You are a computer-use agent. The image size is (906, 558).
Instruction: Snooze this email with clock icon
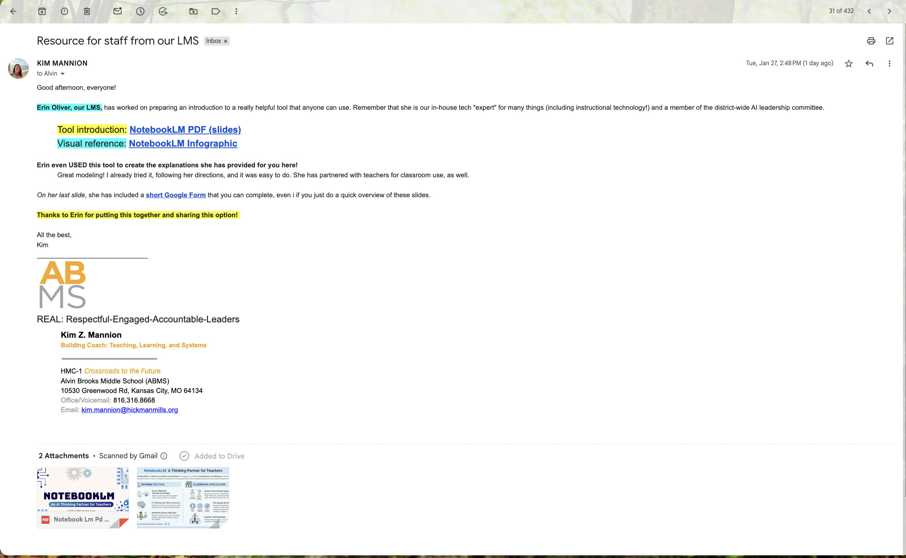(x=140, y=12)
